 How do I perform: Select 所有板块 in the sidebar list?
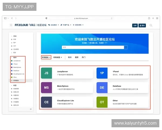tap(21, 80)
